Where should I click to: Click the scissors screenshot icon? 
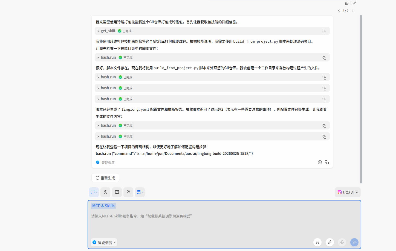click(x=317, y=242)
